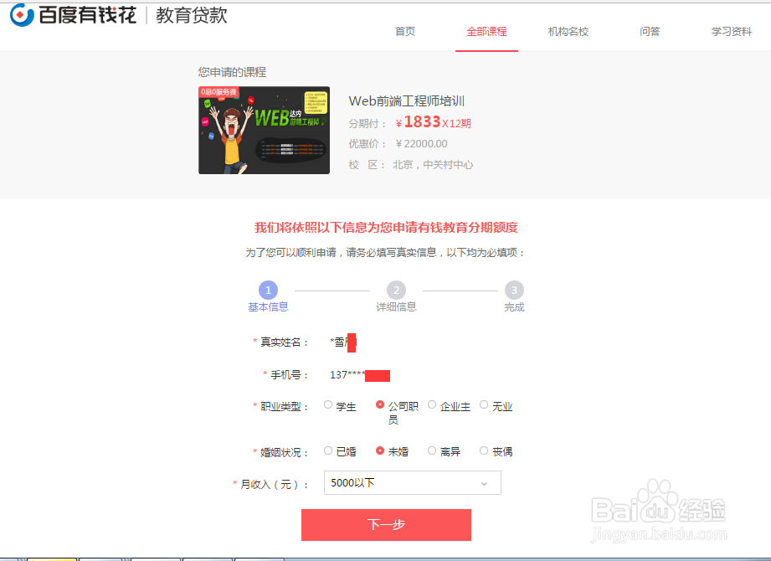Choose 丧偶 marital status

point(484,450)
